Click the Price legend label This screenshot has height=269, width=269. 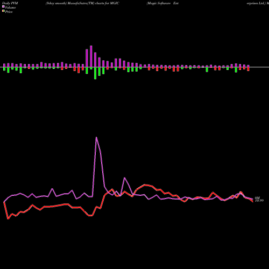click(x=9, y=12)
